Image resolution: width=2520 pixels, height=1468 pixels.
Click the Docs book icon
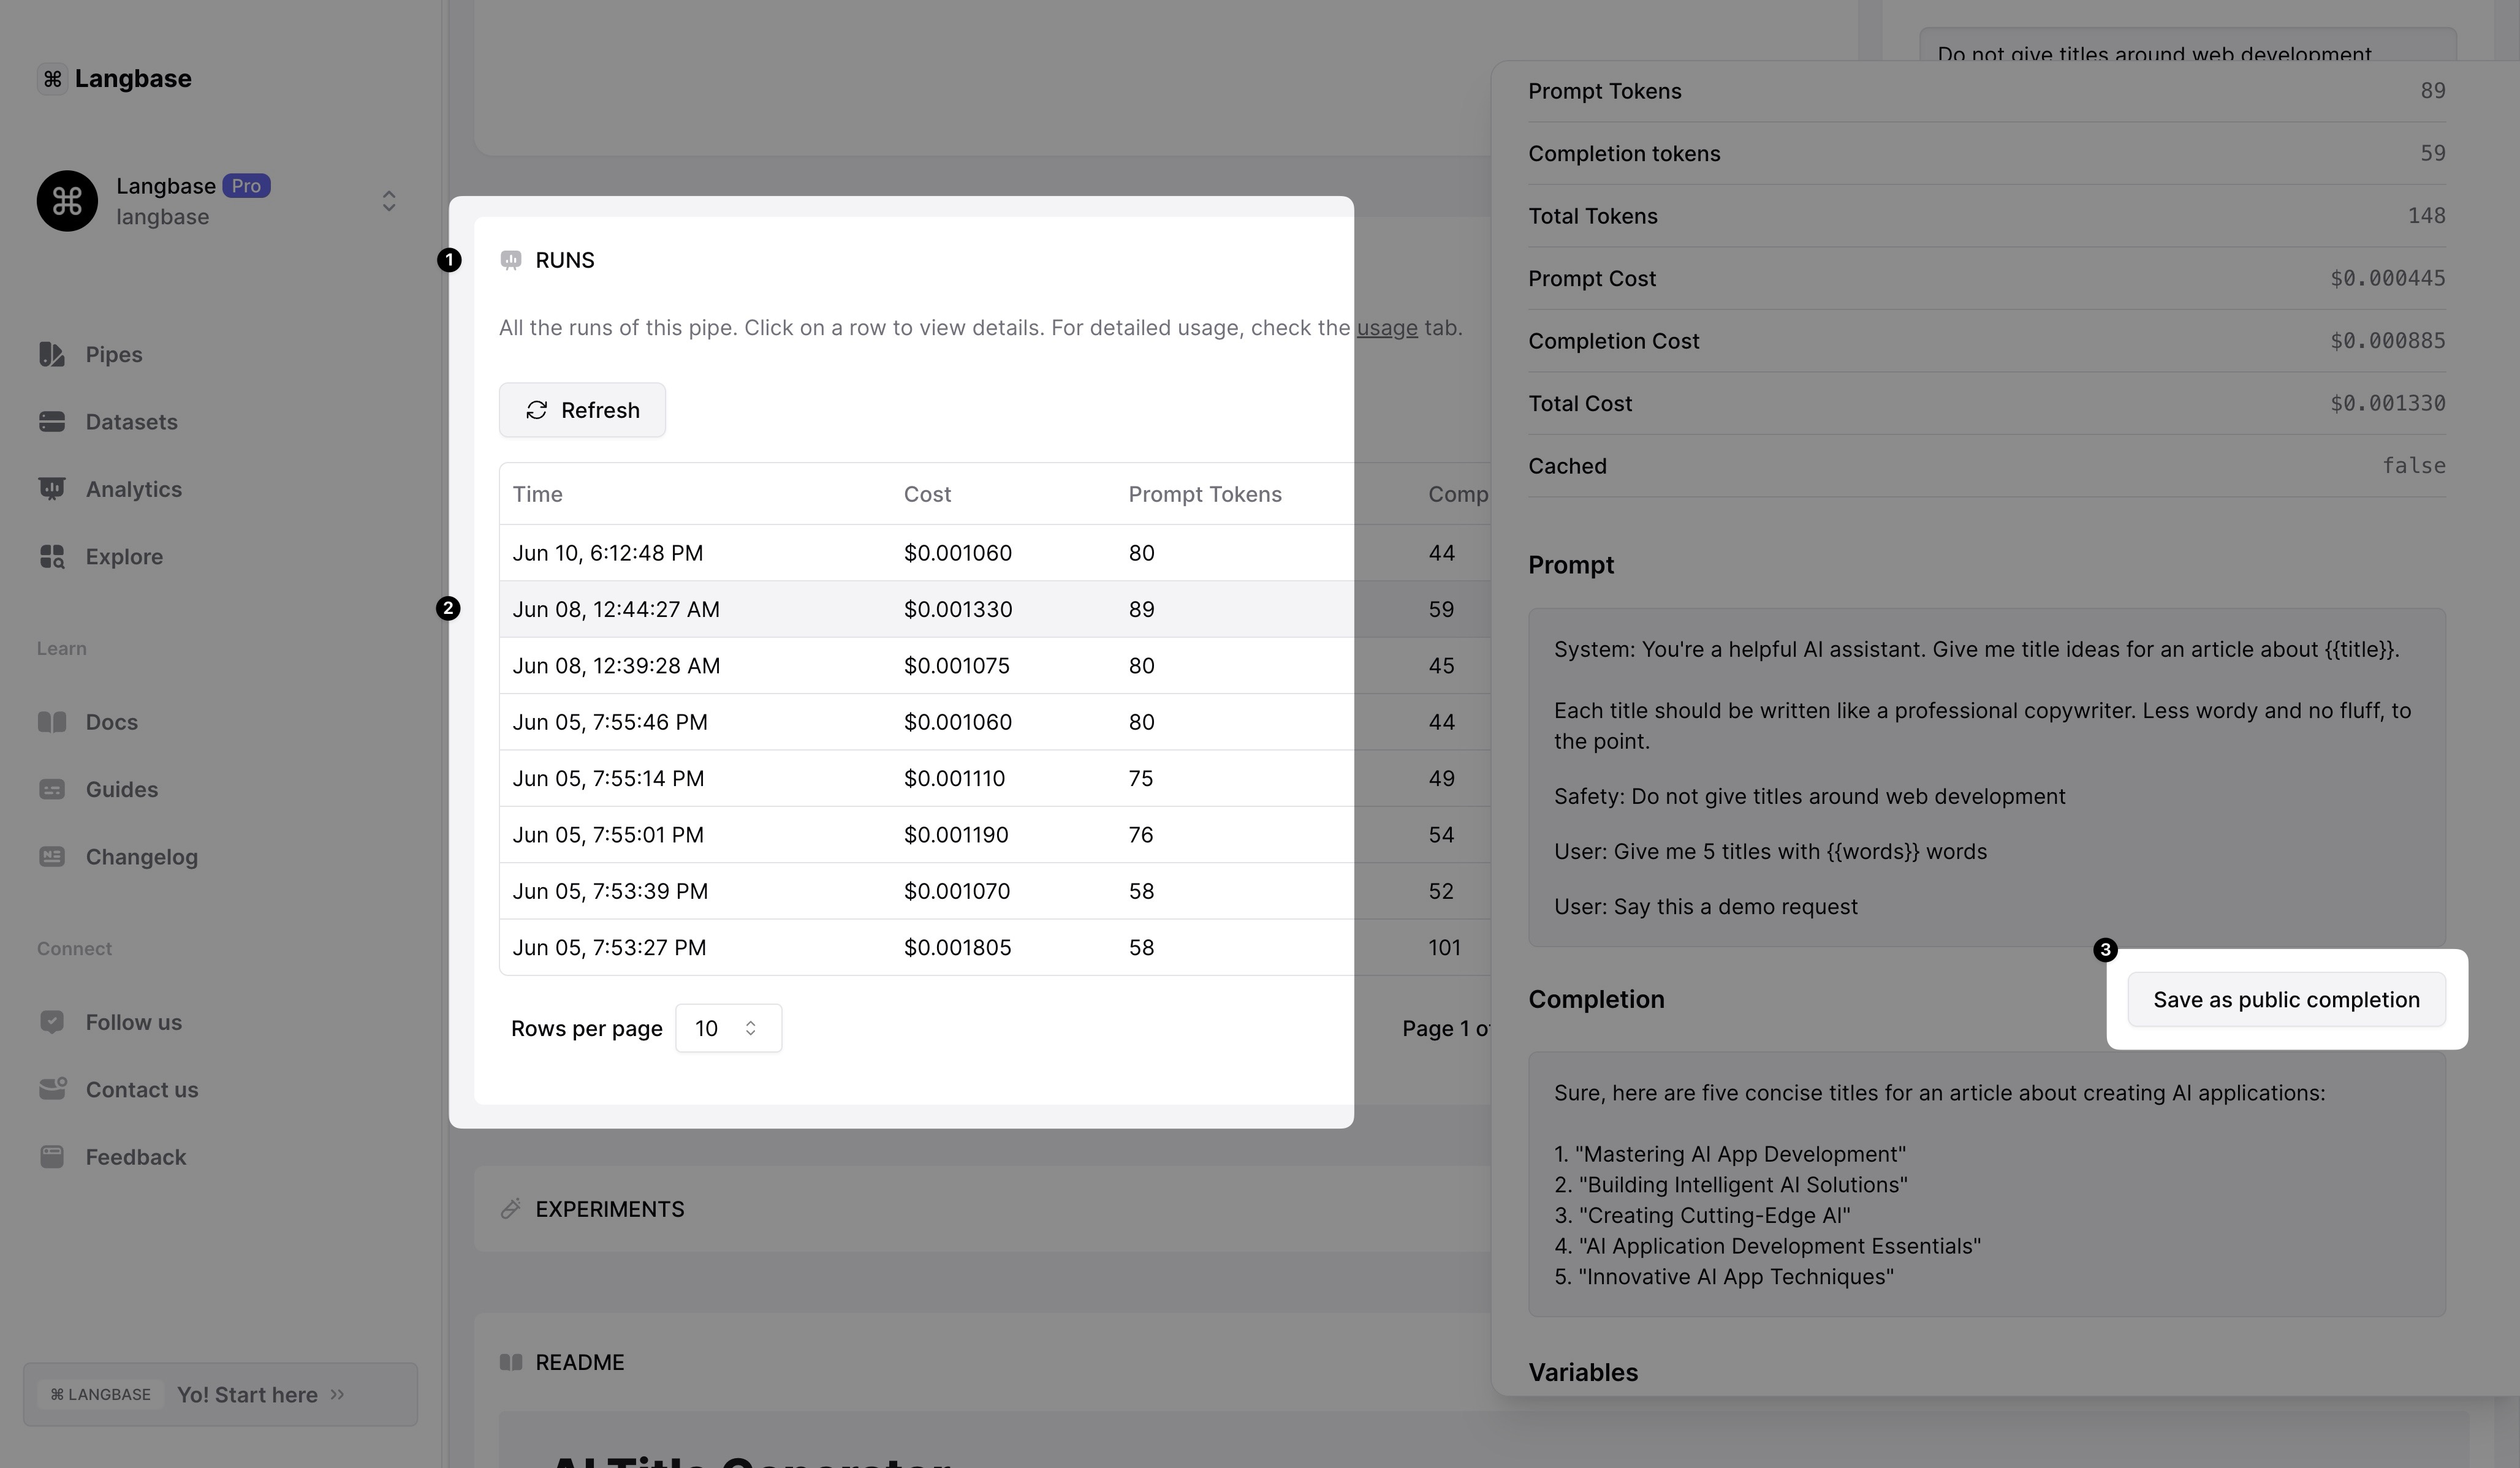(52, 722)
